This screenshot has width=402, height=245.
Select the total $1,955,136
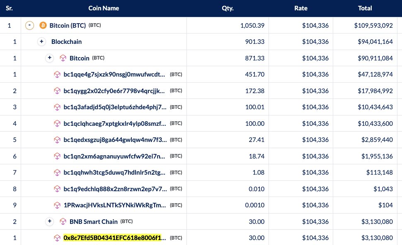[x=377, y=156]
